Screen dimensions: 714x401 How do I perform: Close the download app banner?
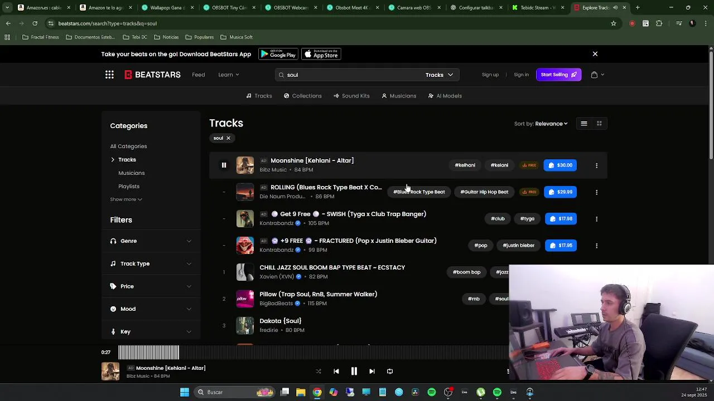[x=595, y=54]
